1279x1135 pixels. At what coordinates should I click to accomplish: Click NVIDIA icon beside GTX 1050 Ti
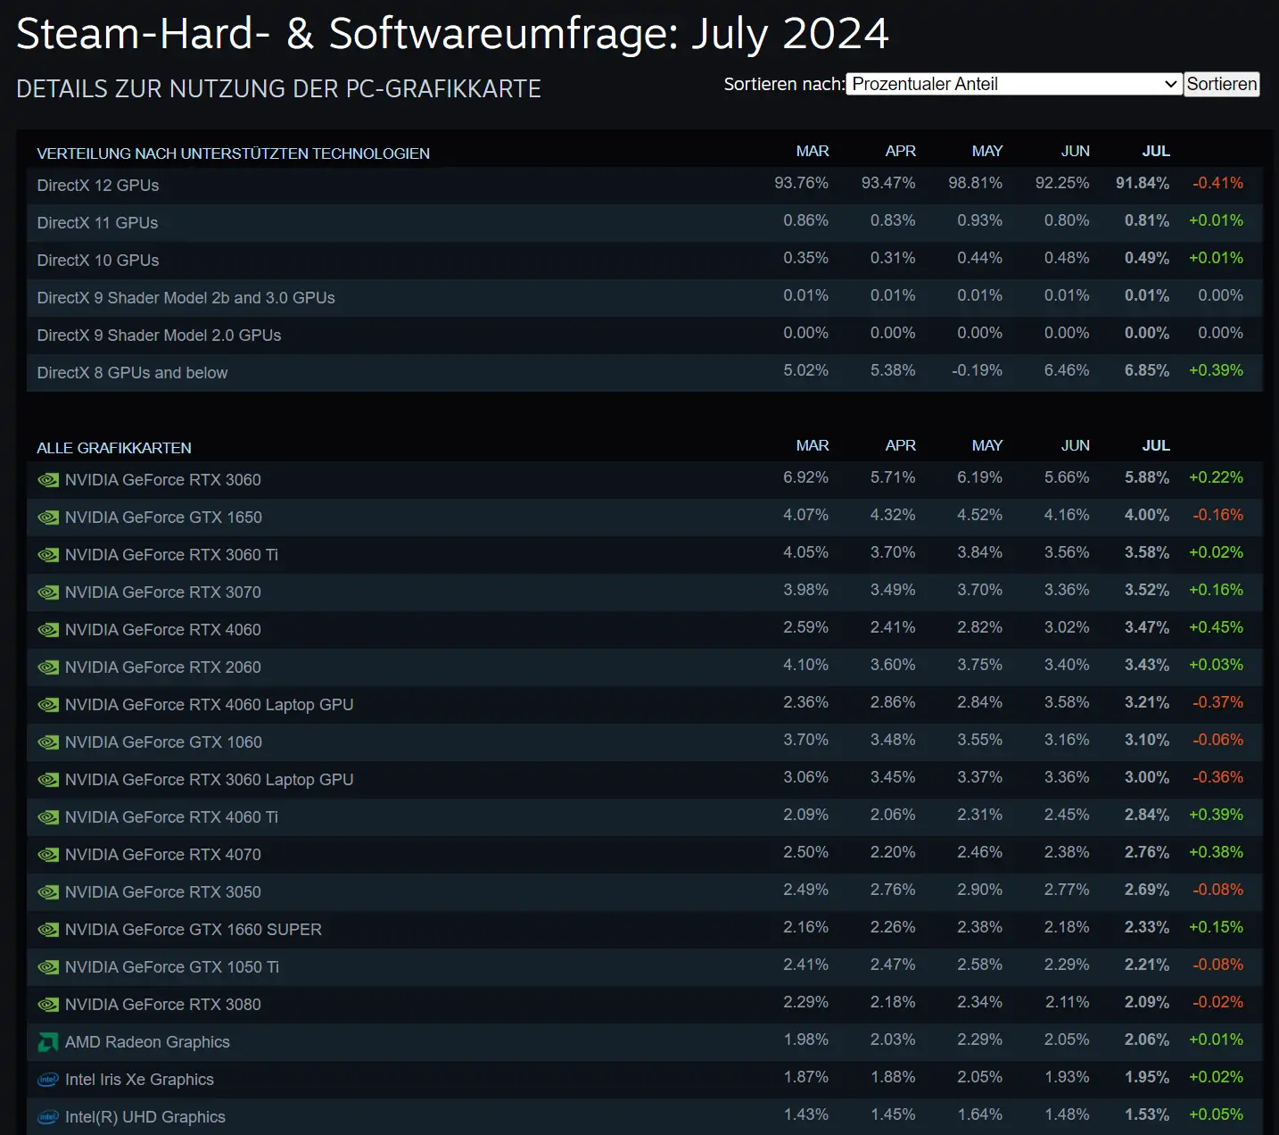click(x=48, y=967)
